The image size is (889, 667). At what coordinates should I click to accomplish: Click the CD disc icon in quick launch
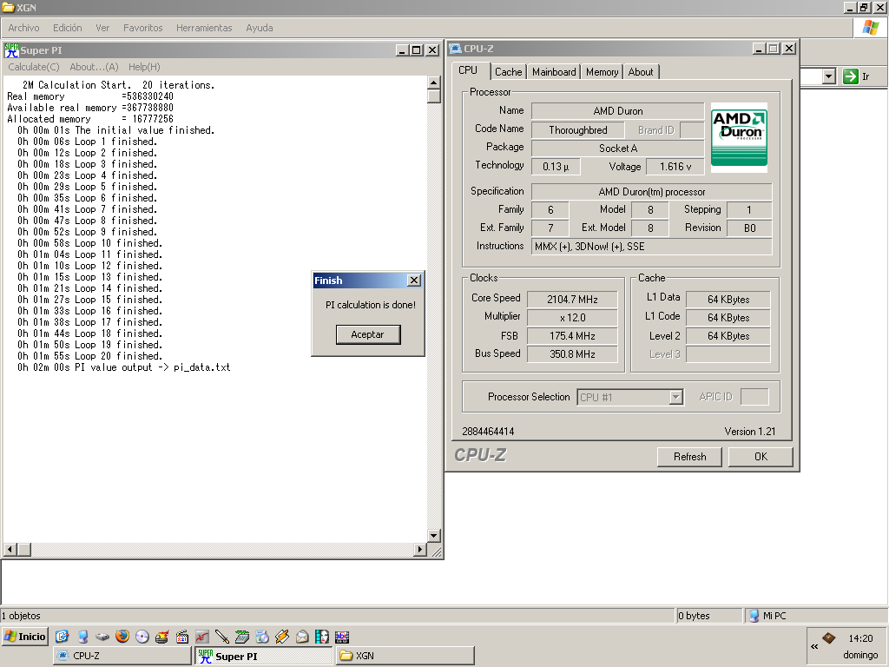(142, 637)
